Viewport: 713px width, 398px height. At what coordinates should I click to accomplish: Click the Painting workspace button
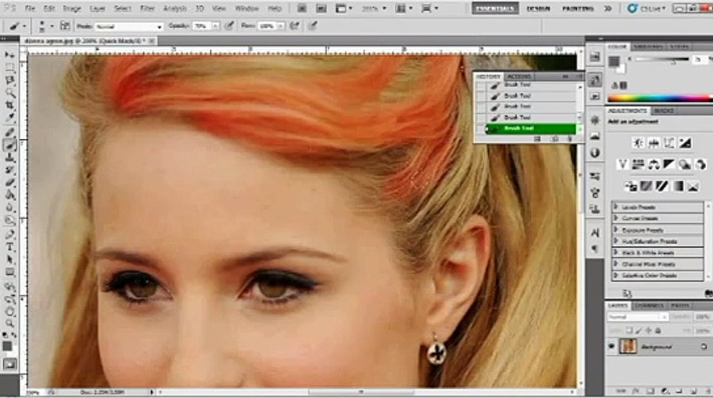pos(578,9)
